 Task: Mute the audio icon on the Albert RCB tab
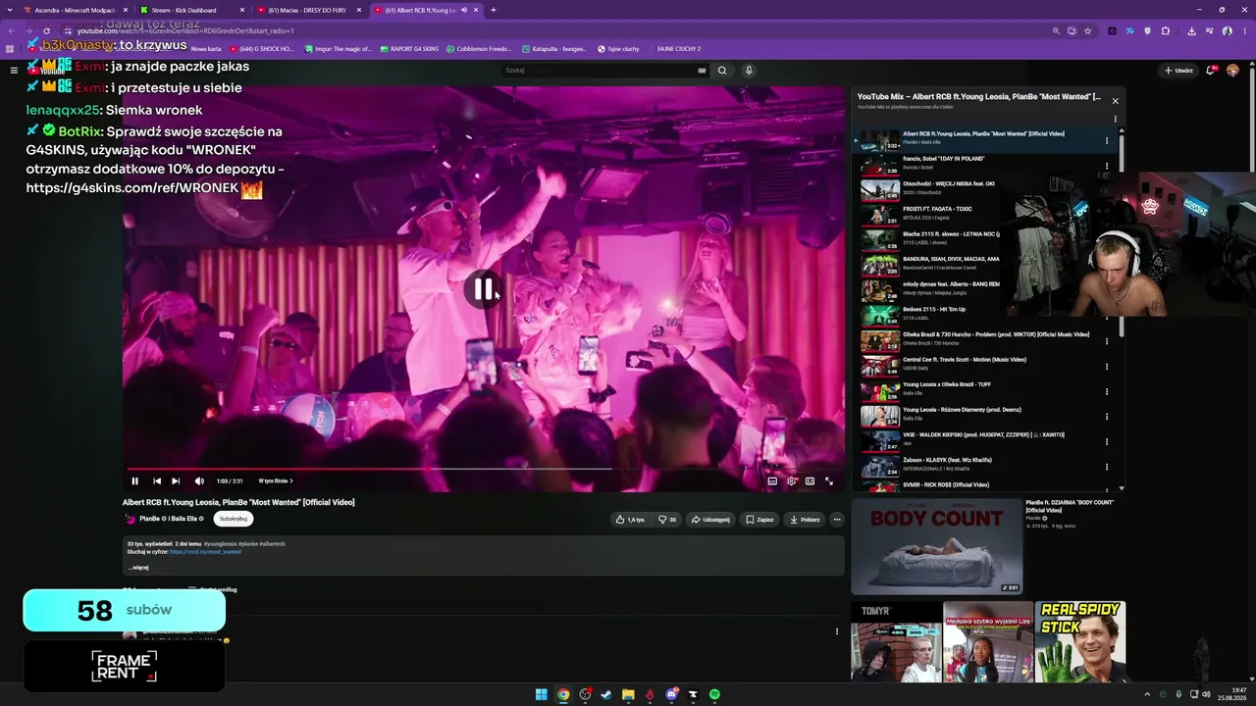point(463,10)
